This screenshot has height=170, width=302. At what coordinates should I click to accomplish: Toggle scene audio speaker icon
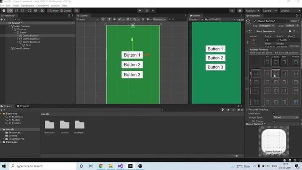[x=114, y=19]
